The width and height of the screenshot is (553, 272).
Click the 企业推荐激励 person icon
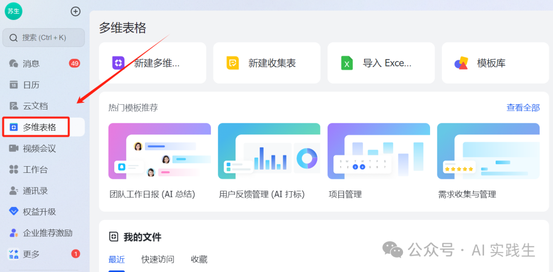point(13,233)
